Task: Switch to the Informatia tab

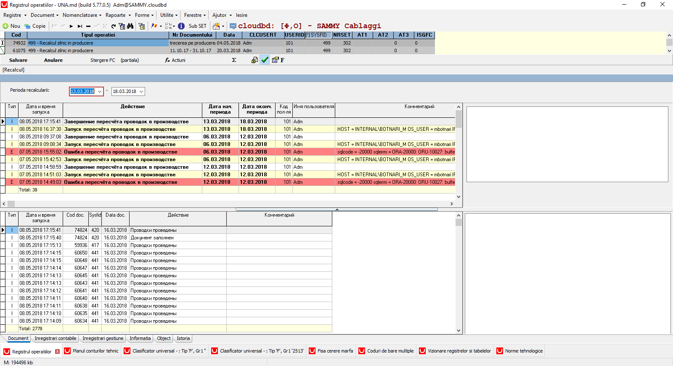Action: click(x=140, y=338)
